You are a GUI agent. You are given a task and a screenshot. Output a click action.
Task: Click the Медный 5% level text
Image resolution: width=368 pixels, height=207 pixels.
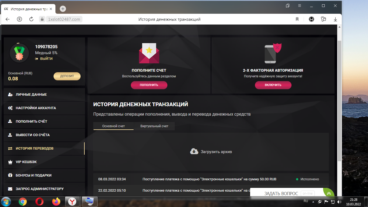[x=46, y=53]
